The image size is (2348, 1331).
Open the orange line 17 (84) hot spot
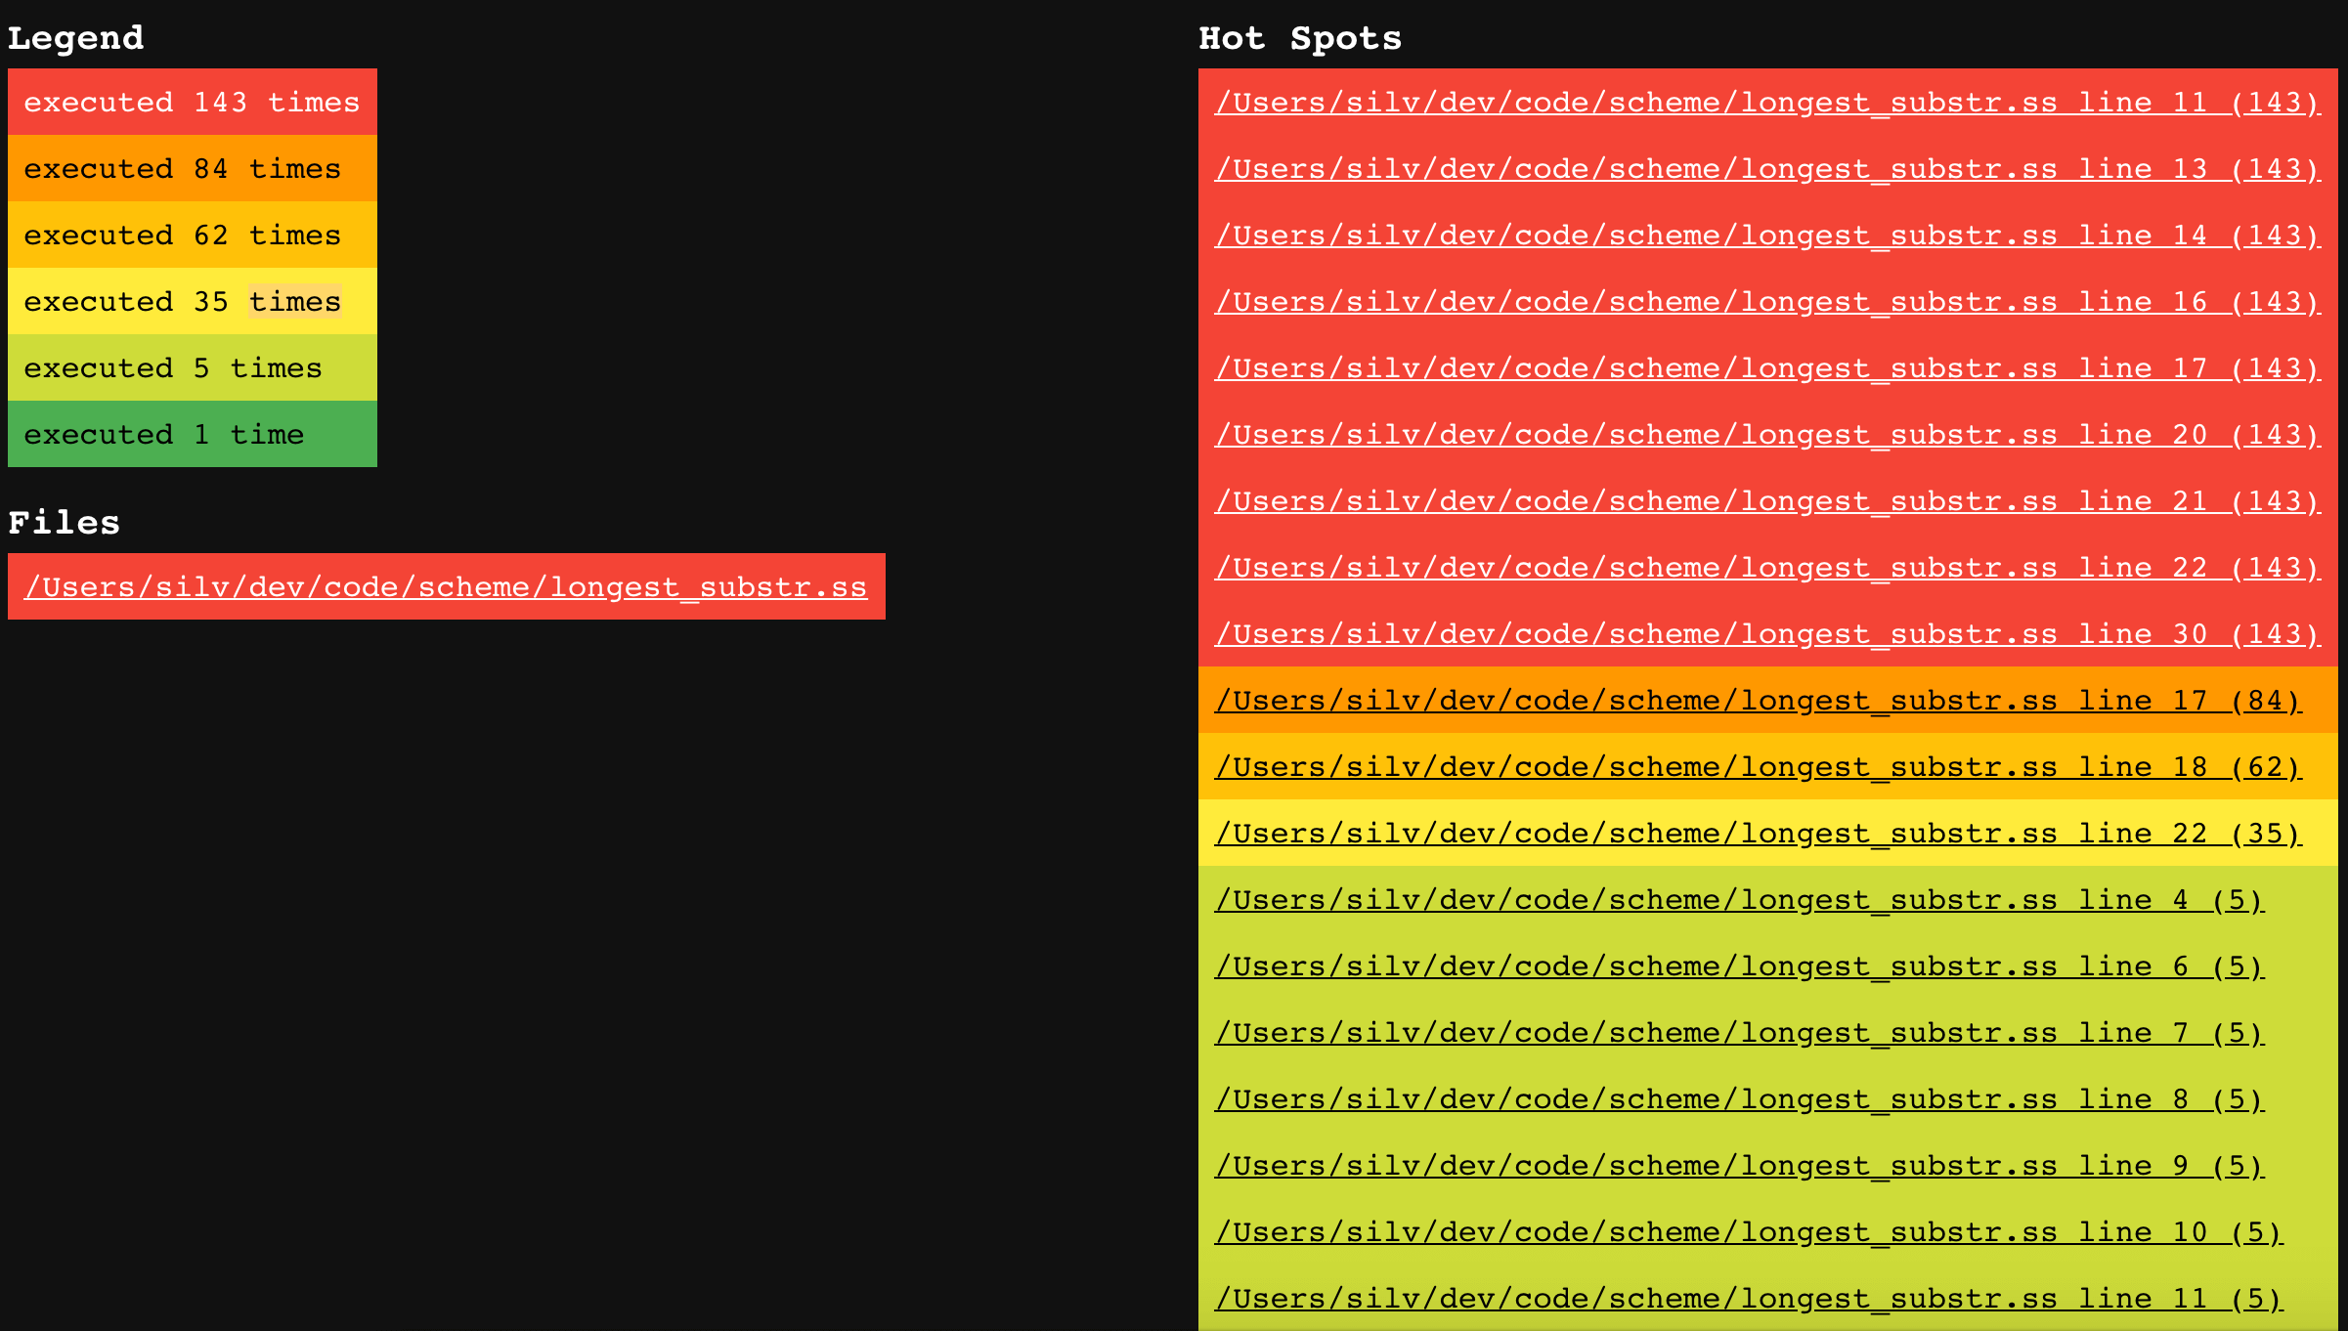click(x=1758, y=700)
